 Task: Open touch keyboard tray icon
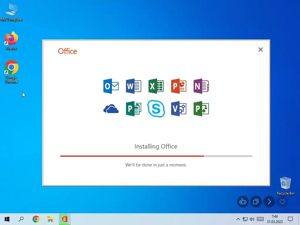260,219
